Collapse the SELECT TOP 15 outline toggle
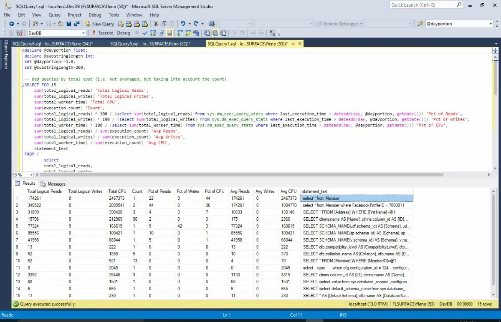The height and width of the screenshot is (322, 501). point(22,85)
